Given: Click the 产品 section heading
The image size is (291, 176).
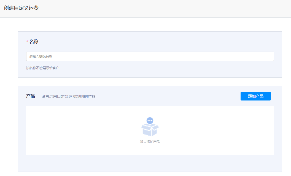Looking at the screenshot, I should coord(31,96).
